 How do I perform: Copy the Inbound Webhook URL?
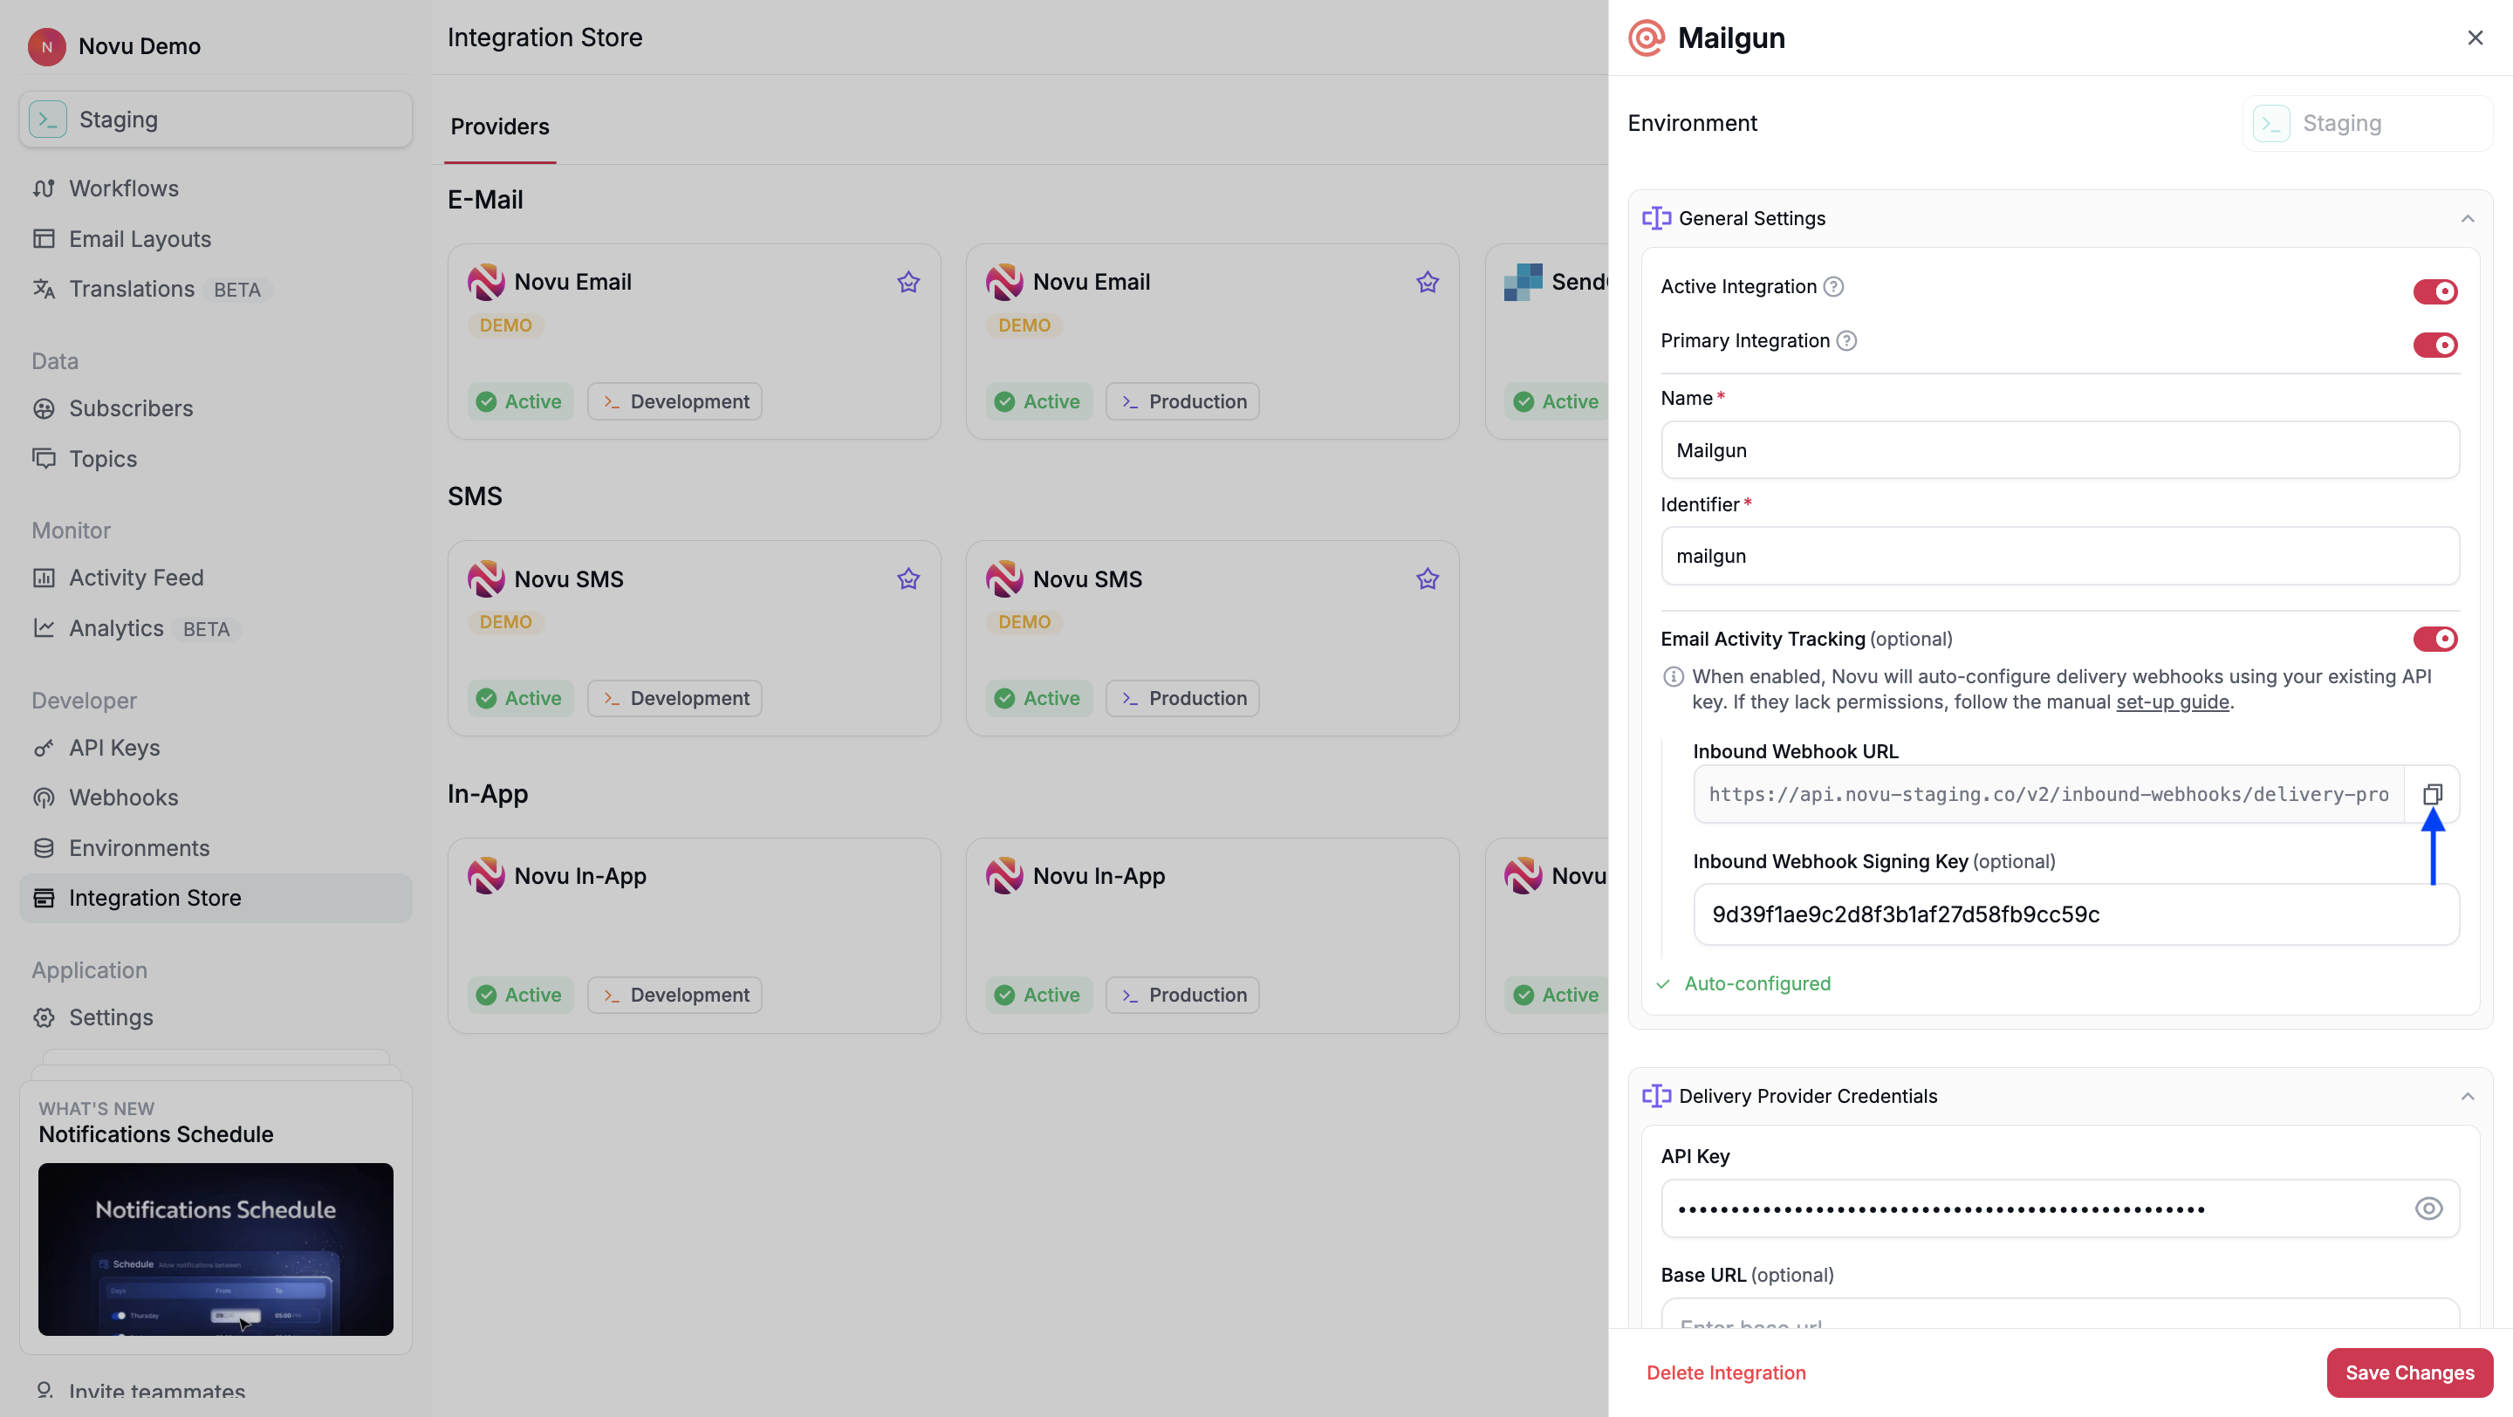[x=2432, y=794]
